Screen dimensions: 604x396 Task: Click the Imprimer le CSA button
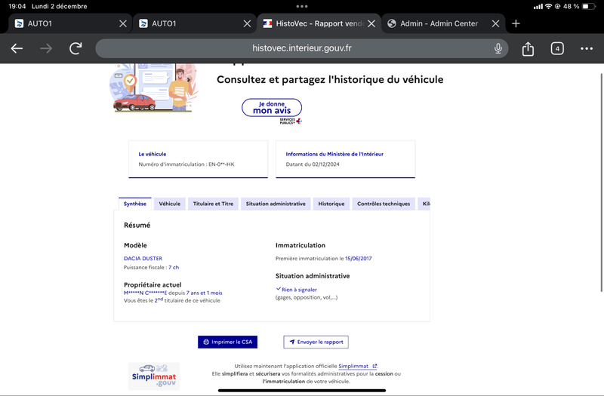pos(228,342)
